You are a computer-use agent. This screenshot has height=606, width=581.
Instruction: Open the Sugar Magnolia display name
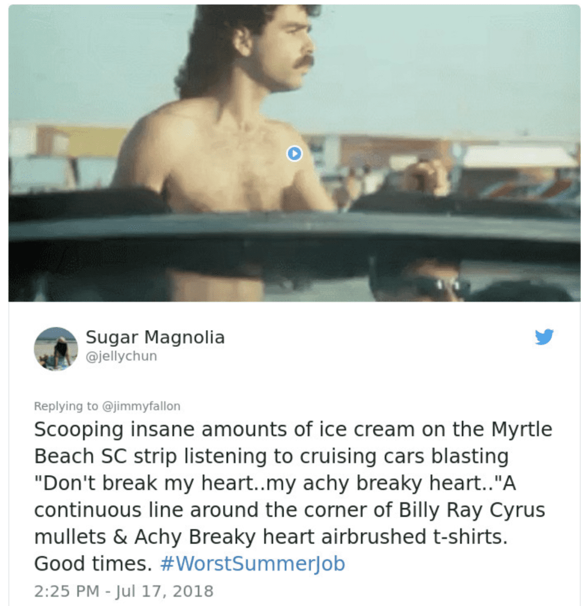155,337
